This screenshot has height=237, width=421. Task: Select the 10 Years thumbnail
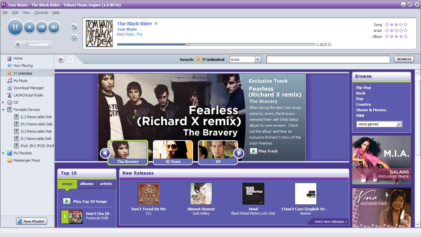(x=173, y=153)
